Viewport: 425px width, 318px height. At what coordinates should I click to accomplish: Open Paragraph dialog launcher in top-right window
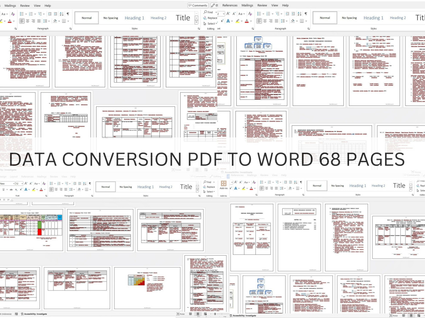[x=309, y=28]
